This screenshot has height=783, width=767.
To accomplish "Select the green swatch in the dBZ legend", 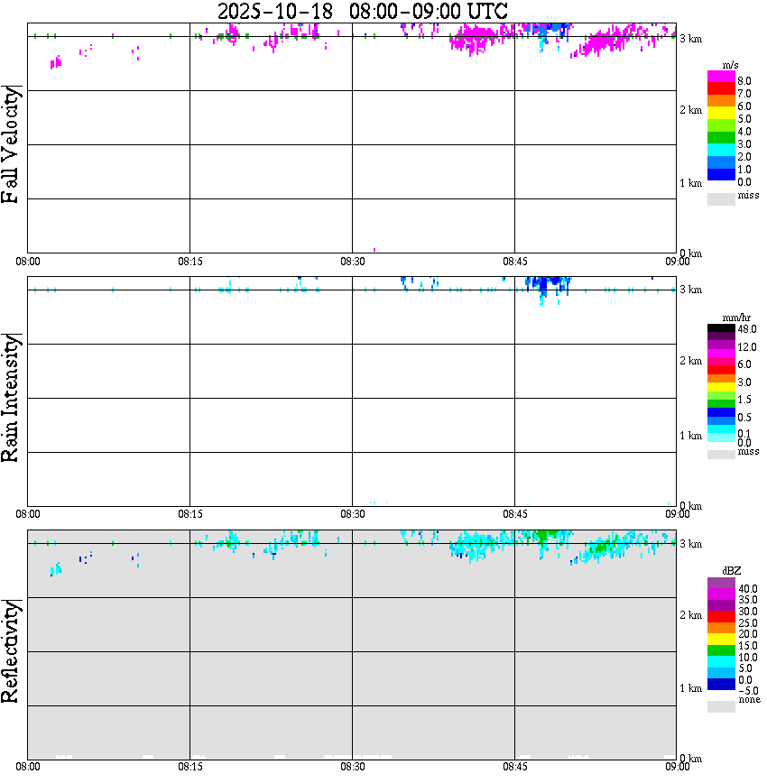I will [721, 650].
